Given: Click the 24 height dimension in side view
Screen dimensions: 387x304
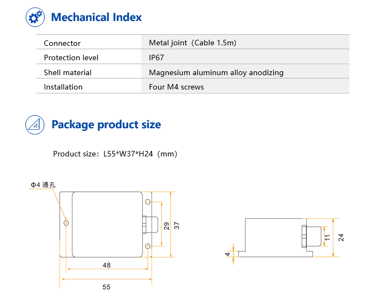Looking at the screenshot, I should [x=341, y=238].
